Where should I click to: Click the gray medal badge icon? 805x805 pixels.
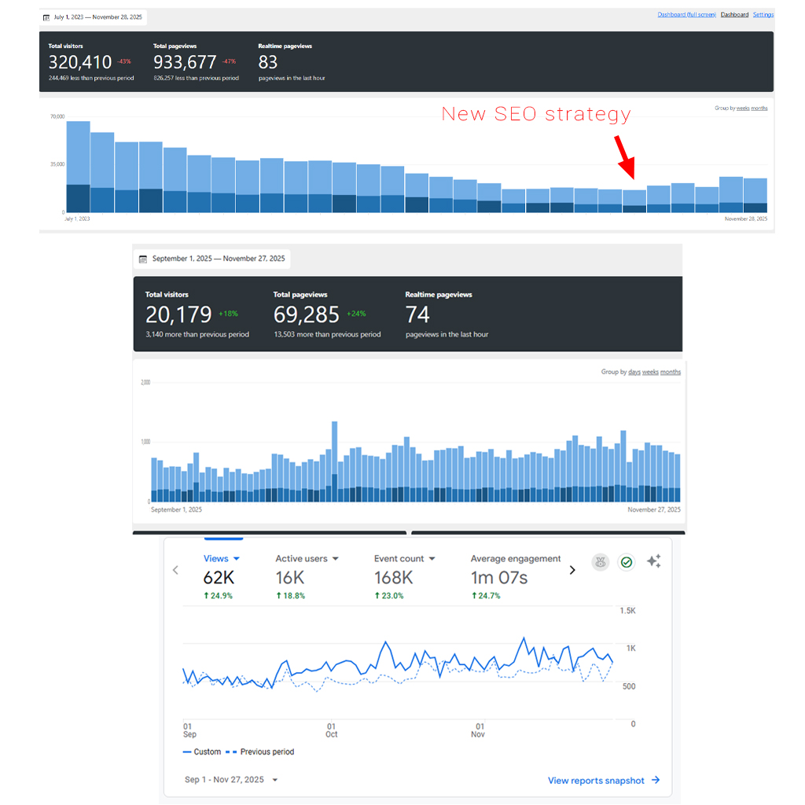click(x=601, y=562)
